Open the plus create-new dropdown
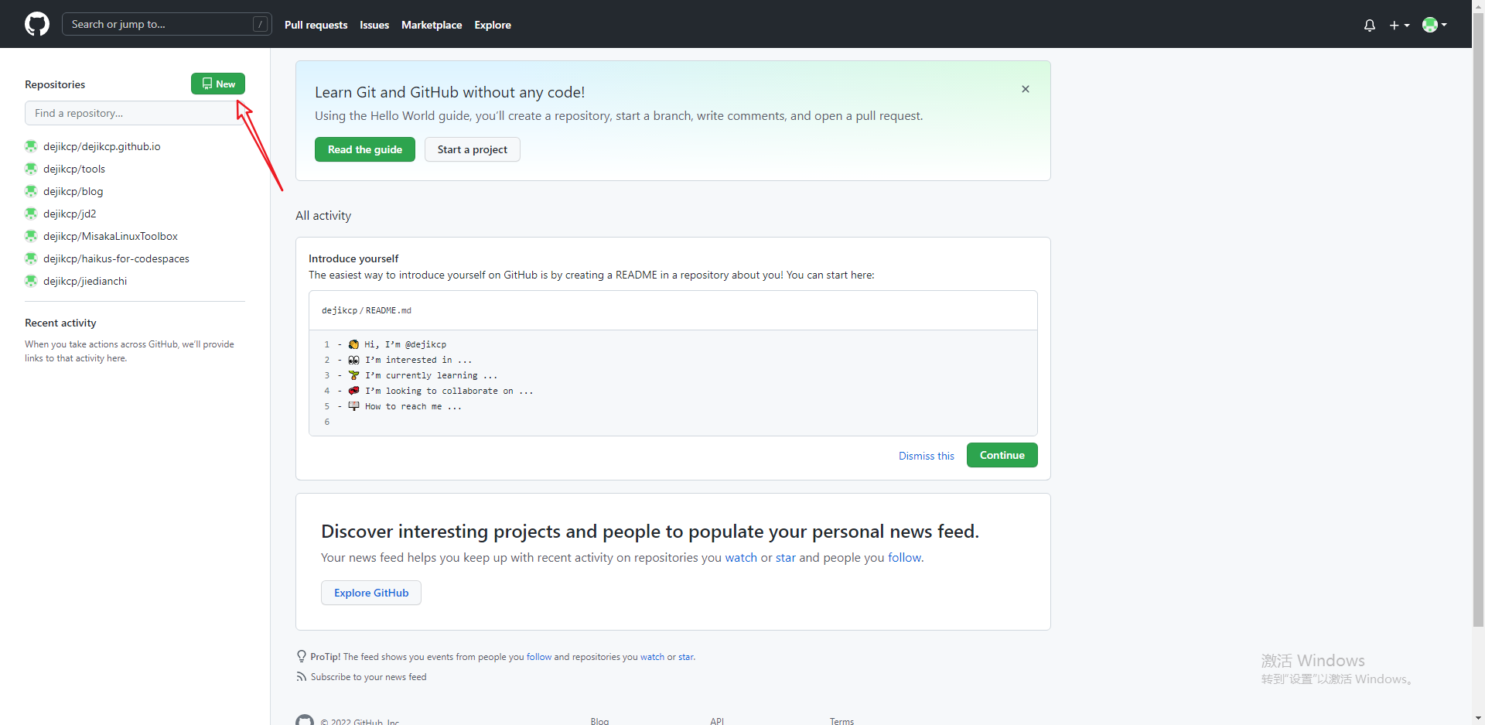Image resolution: width=1485 pixels, height=725 pixels. 1399,26
